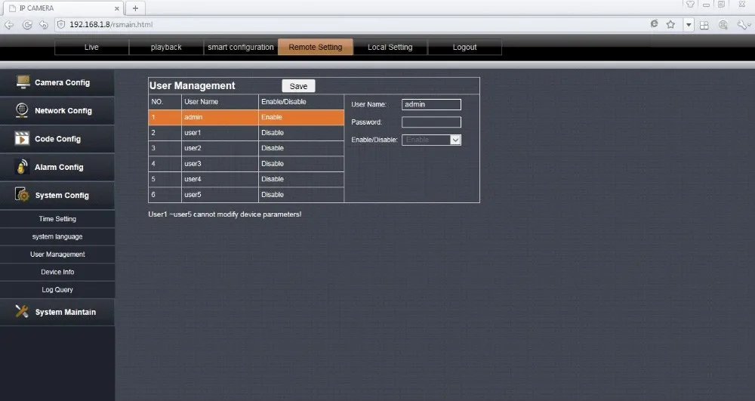The height and width of the screenshot is (401, 755).
Task: Click the browser zoom magnifier icon
Action: point(723,25)
